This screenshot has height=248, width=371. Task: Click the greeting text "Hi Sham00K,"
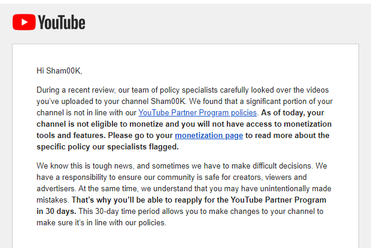click(x=59, y=71)
